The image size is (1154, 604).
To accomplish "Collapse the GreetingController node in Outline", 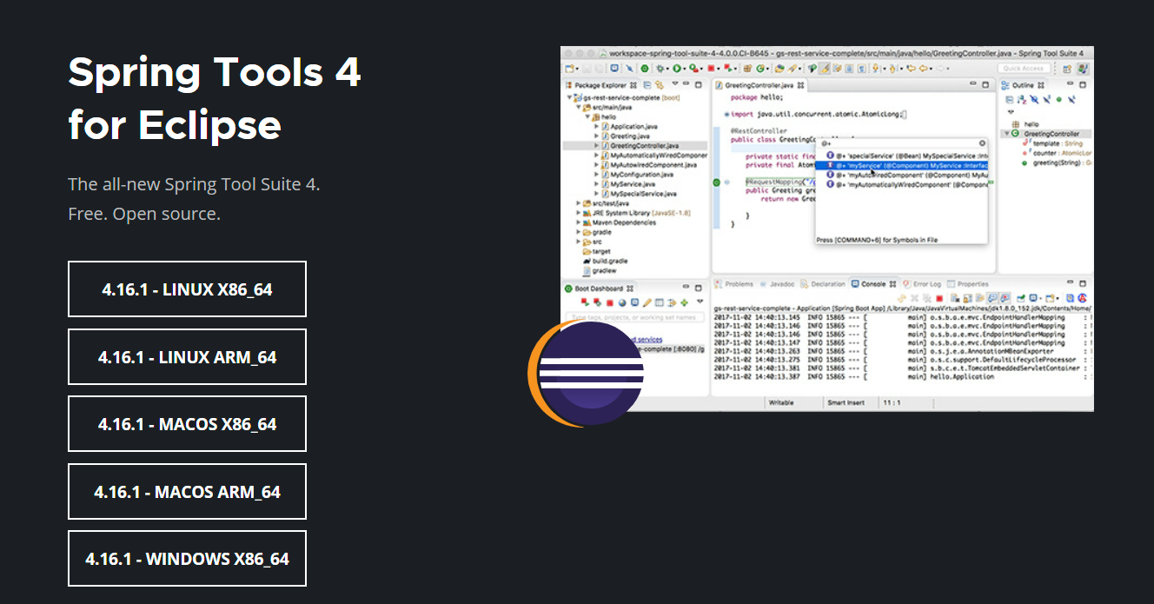I will coord(1006,133).
